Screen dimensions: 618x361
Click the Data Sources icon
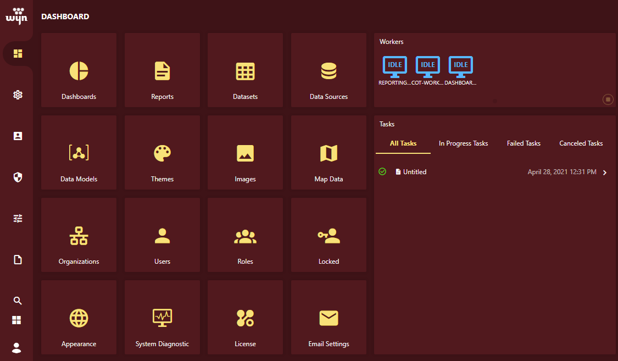[x=329, y=70]
